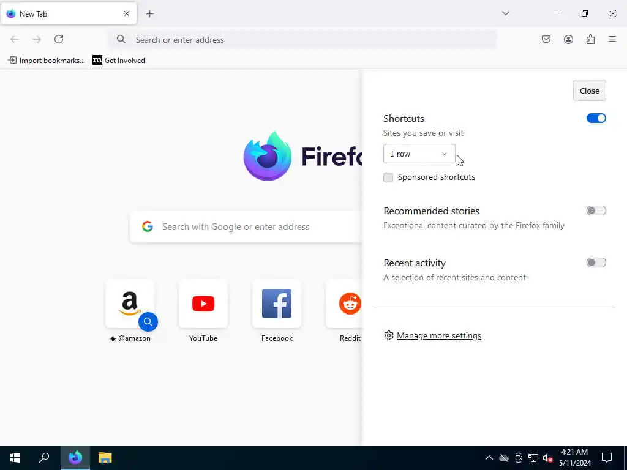Open Manage more settings link
Viewport: 627px width, 470px height.
tap(439, 336)
